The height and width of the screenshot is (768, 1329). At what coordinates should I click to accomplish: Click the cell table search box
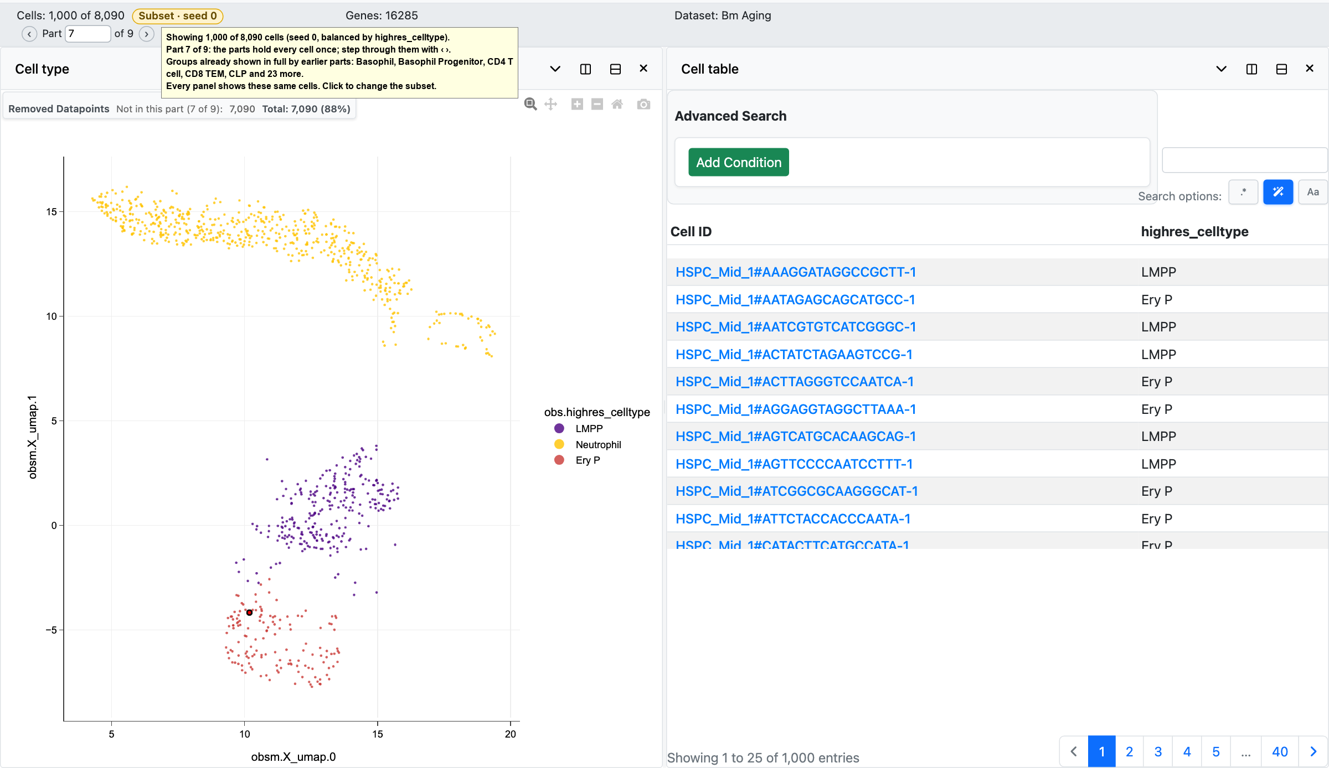[x=1245, y=160]
